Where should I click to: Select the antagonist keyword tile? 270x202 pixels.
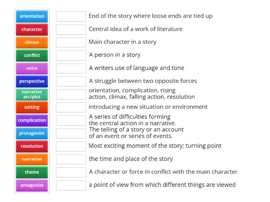[32, 185]
